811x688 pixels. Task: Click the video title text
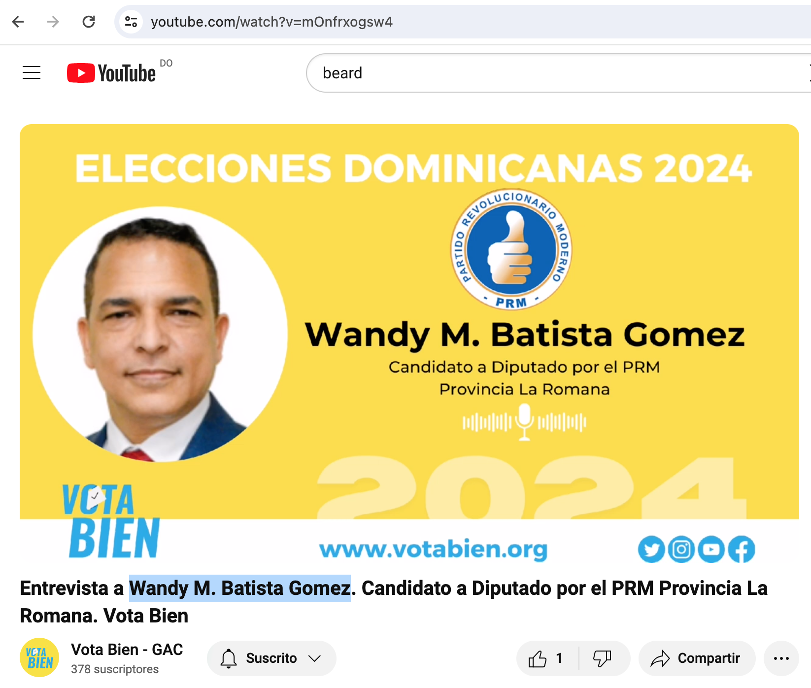coord(394,602)
